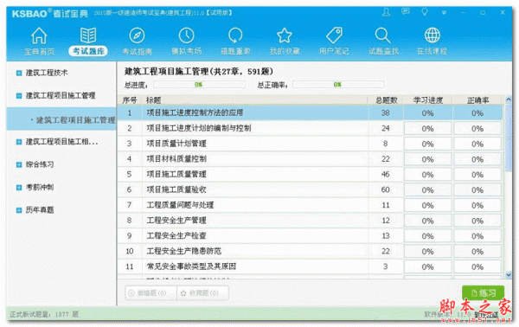Viewport: 519px width, 327px height.
Task: Click feedback message icon in title bar
Action: (x=406, y=12)
